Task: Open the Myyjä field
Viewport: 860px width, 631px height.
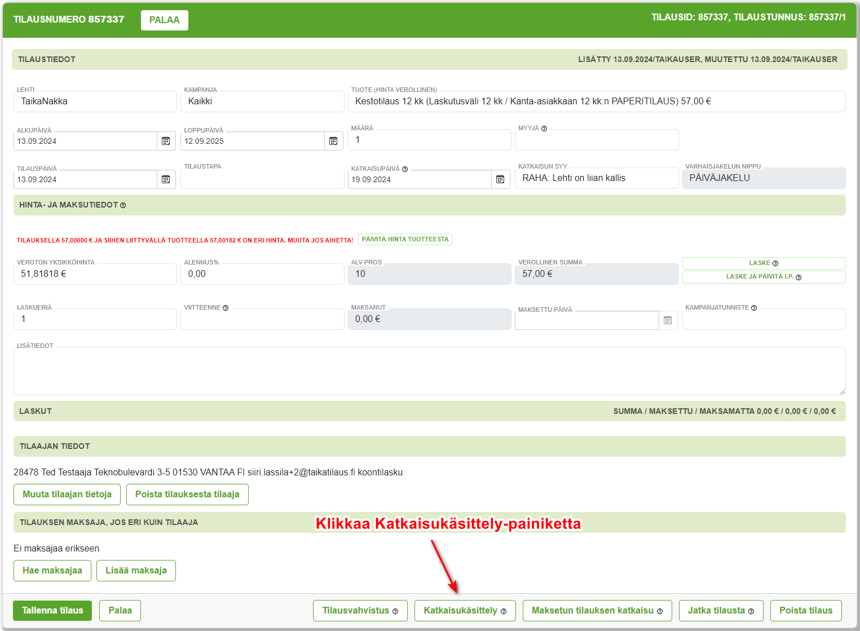Action: [597, 140]
